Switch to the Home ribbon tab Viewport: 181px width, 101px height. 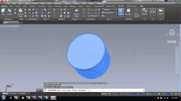[x=4, y=6]
